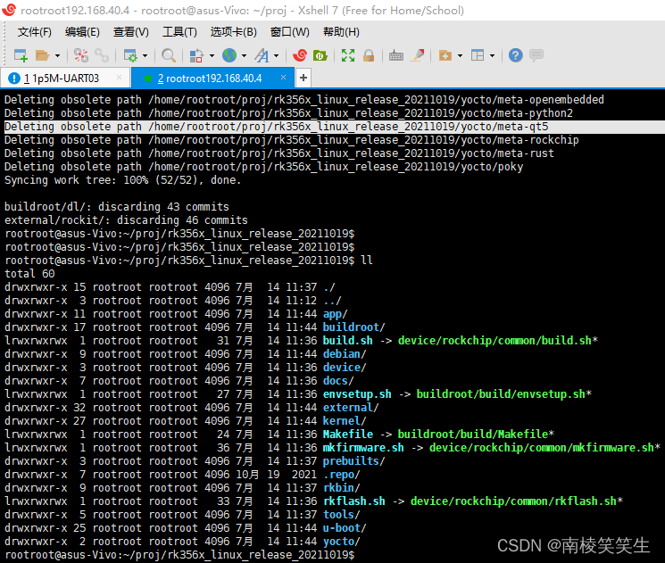
Task: Open the 工具(T) menu
Action: coord(179,32)
